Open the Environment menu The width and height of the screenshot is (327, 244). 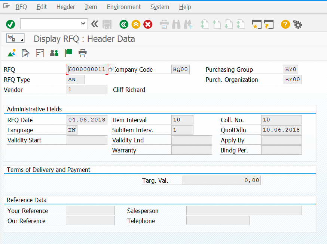tap(124, 7)
